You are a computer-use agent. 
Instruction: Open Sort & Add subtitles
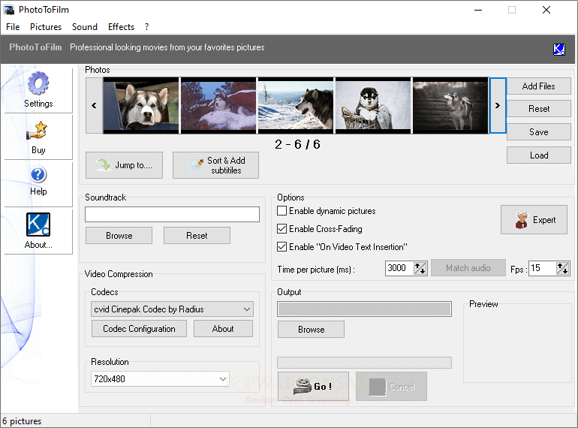[215, 165]
